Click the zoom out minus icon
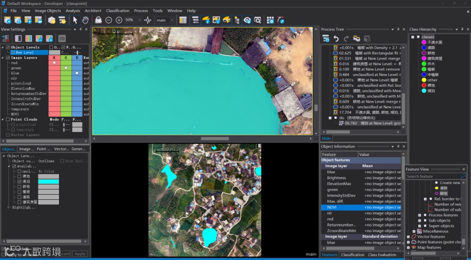 point(109,20)
